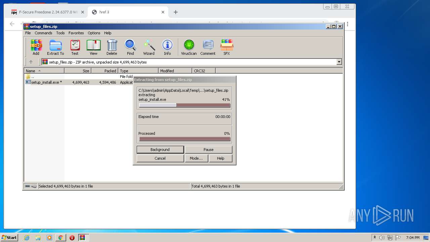Click the parent folder '..' icon
430x242 pixels.
tap(28, 77)
